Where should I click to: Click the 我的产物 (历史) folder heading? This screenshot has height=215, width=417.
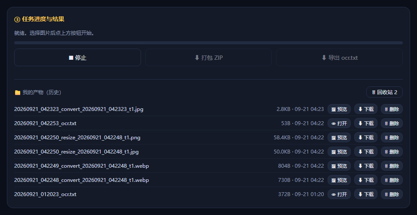coord(38,92)
